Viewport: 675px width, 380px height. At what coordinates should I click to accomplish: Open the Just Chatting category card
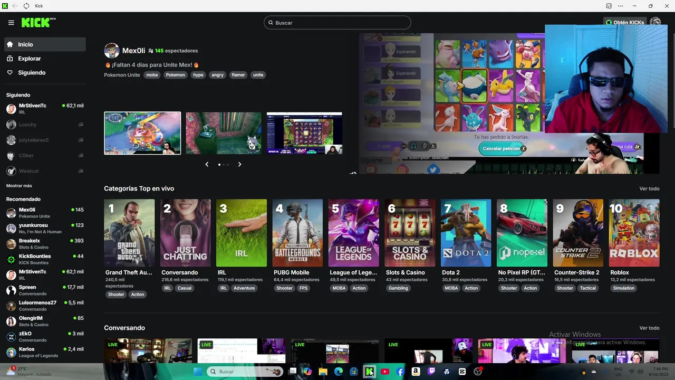[x=185, y=233]
